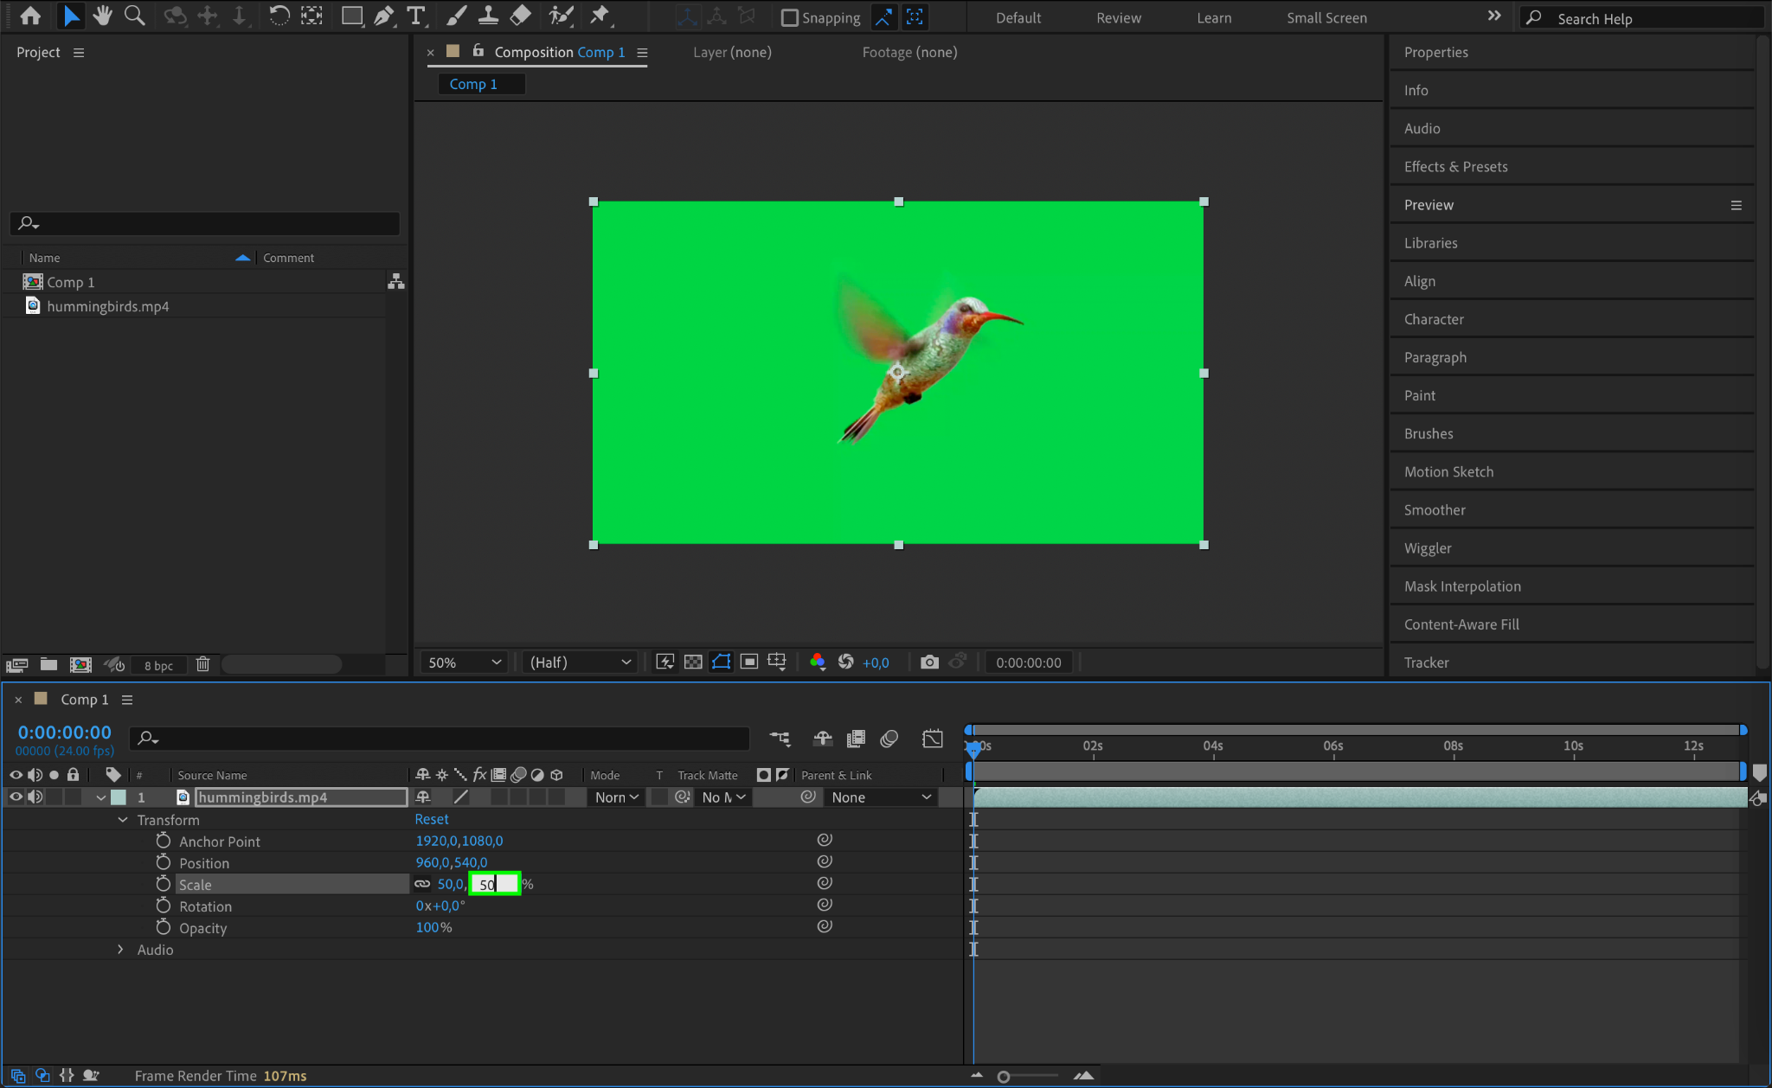Open the 50% magnification dropdown
This screenshot has height=1088, width=1772.
pos(465,662)
